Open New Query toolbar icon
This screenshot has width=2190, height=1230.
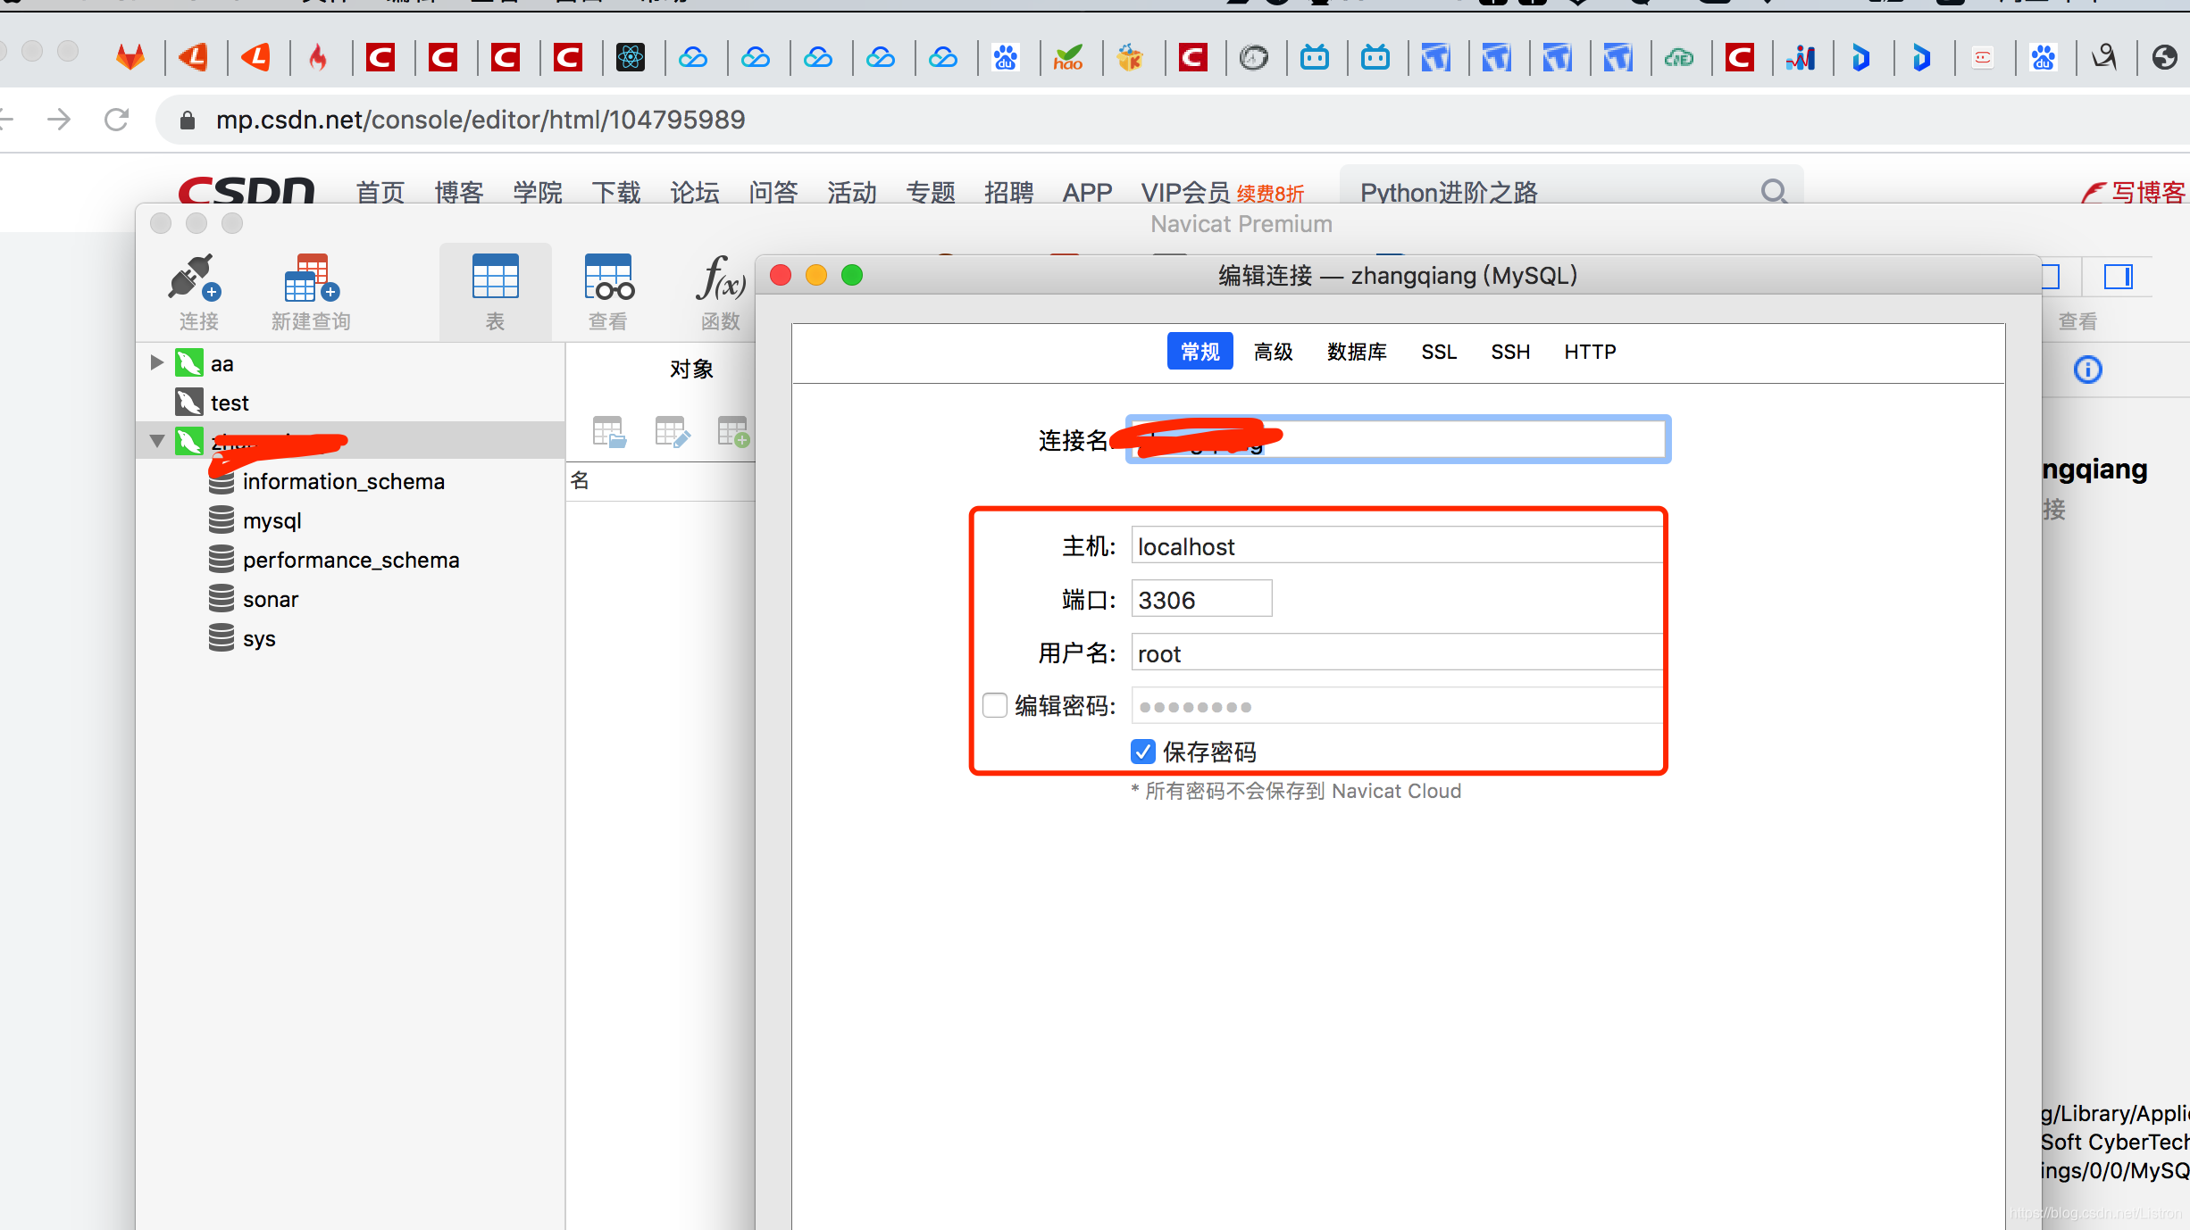pyautogui.click(x=311, y=278)
